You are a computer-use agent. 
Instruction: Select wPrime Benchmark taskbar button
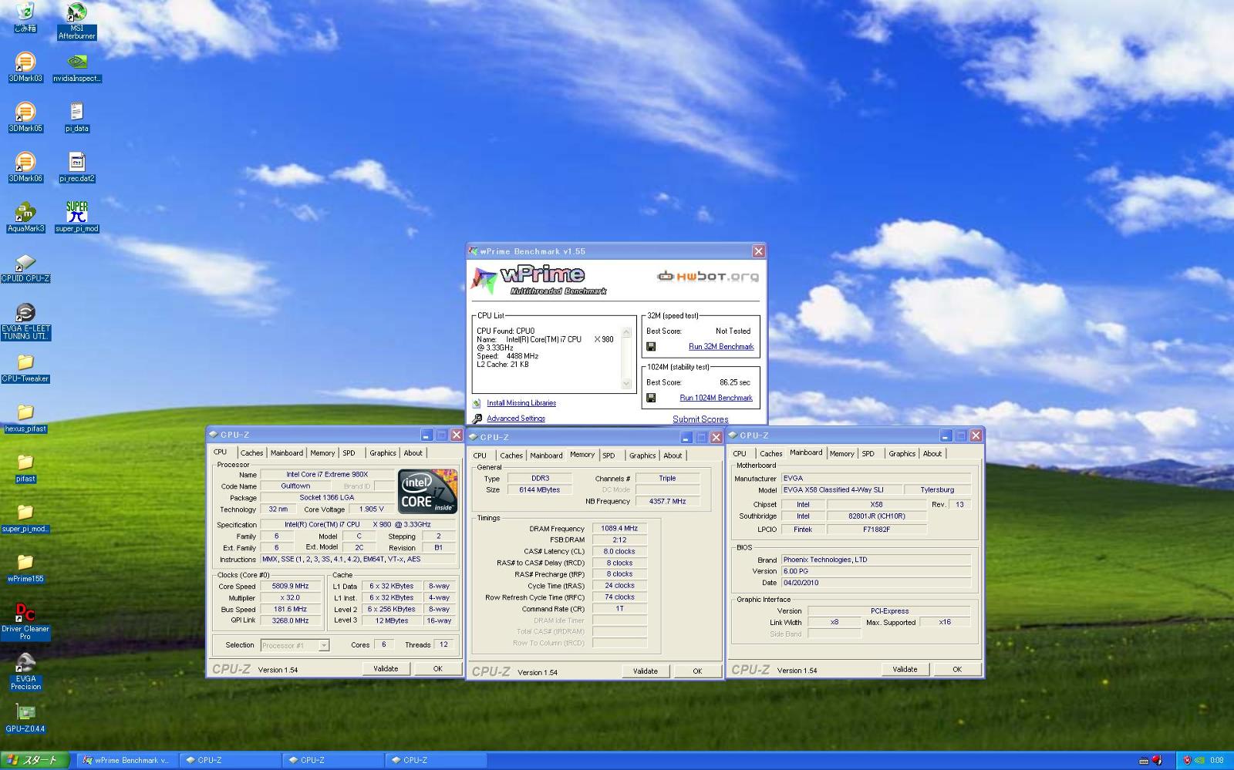click(x=127, y=761)
